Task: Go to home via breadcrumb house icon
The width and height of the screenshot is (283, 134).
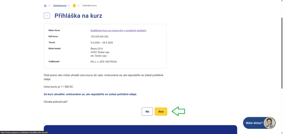Action: coord(45,6)
